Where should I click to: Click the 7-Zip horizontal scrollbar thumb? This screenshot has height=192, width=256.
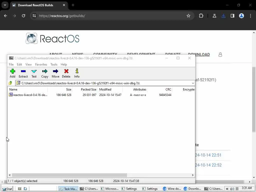[69, 175]
